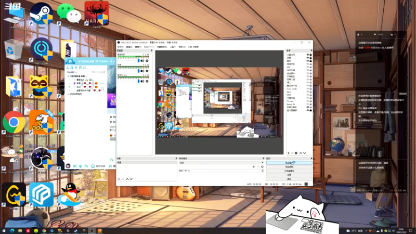Mute third mixer channel speaker icon

142,81
